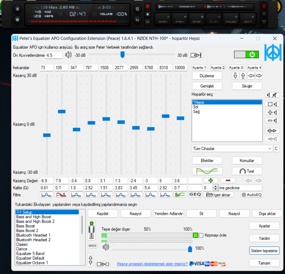Start the headphone Test button
The image size is (285, 274).
tap(247, 171)
